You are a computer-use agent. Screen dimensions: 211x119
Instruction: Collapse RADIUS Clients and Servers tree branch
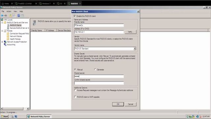[2, 22]
